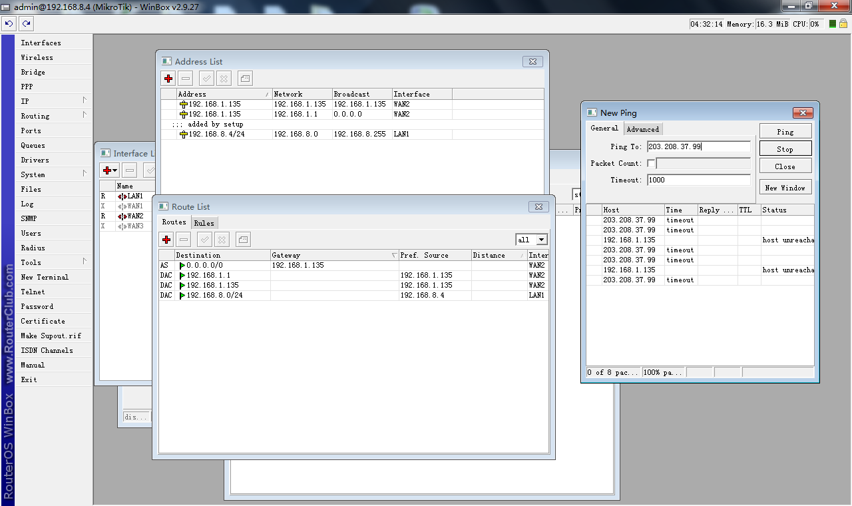Click the Broadcast column header in Address List
The width and height of the screenshot is (852, 506).
[361, 94]
